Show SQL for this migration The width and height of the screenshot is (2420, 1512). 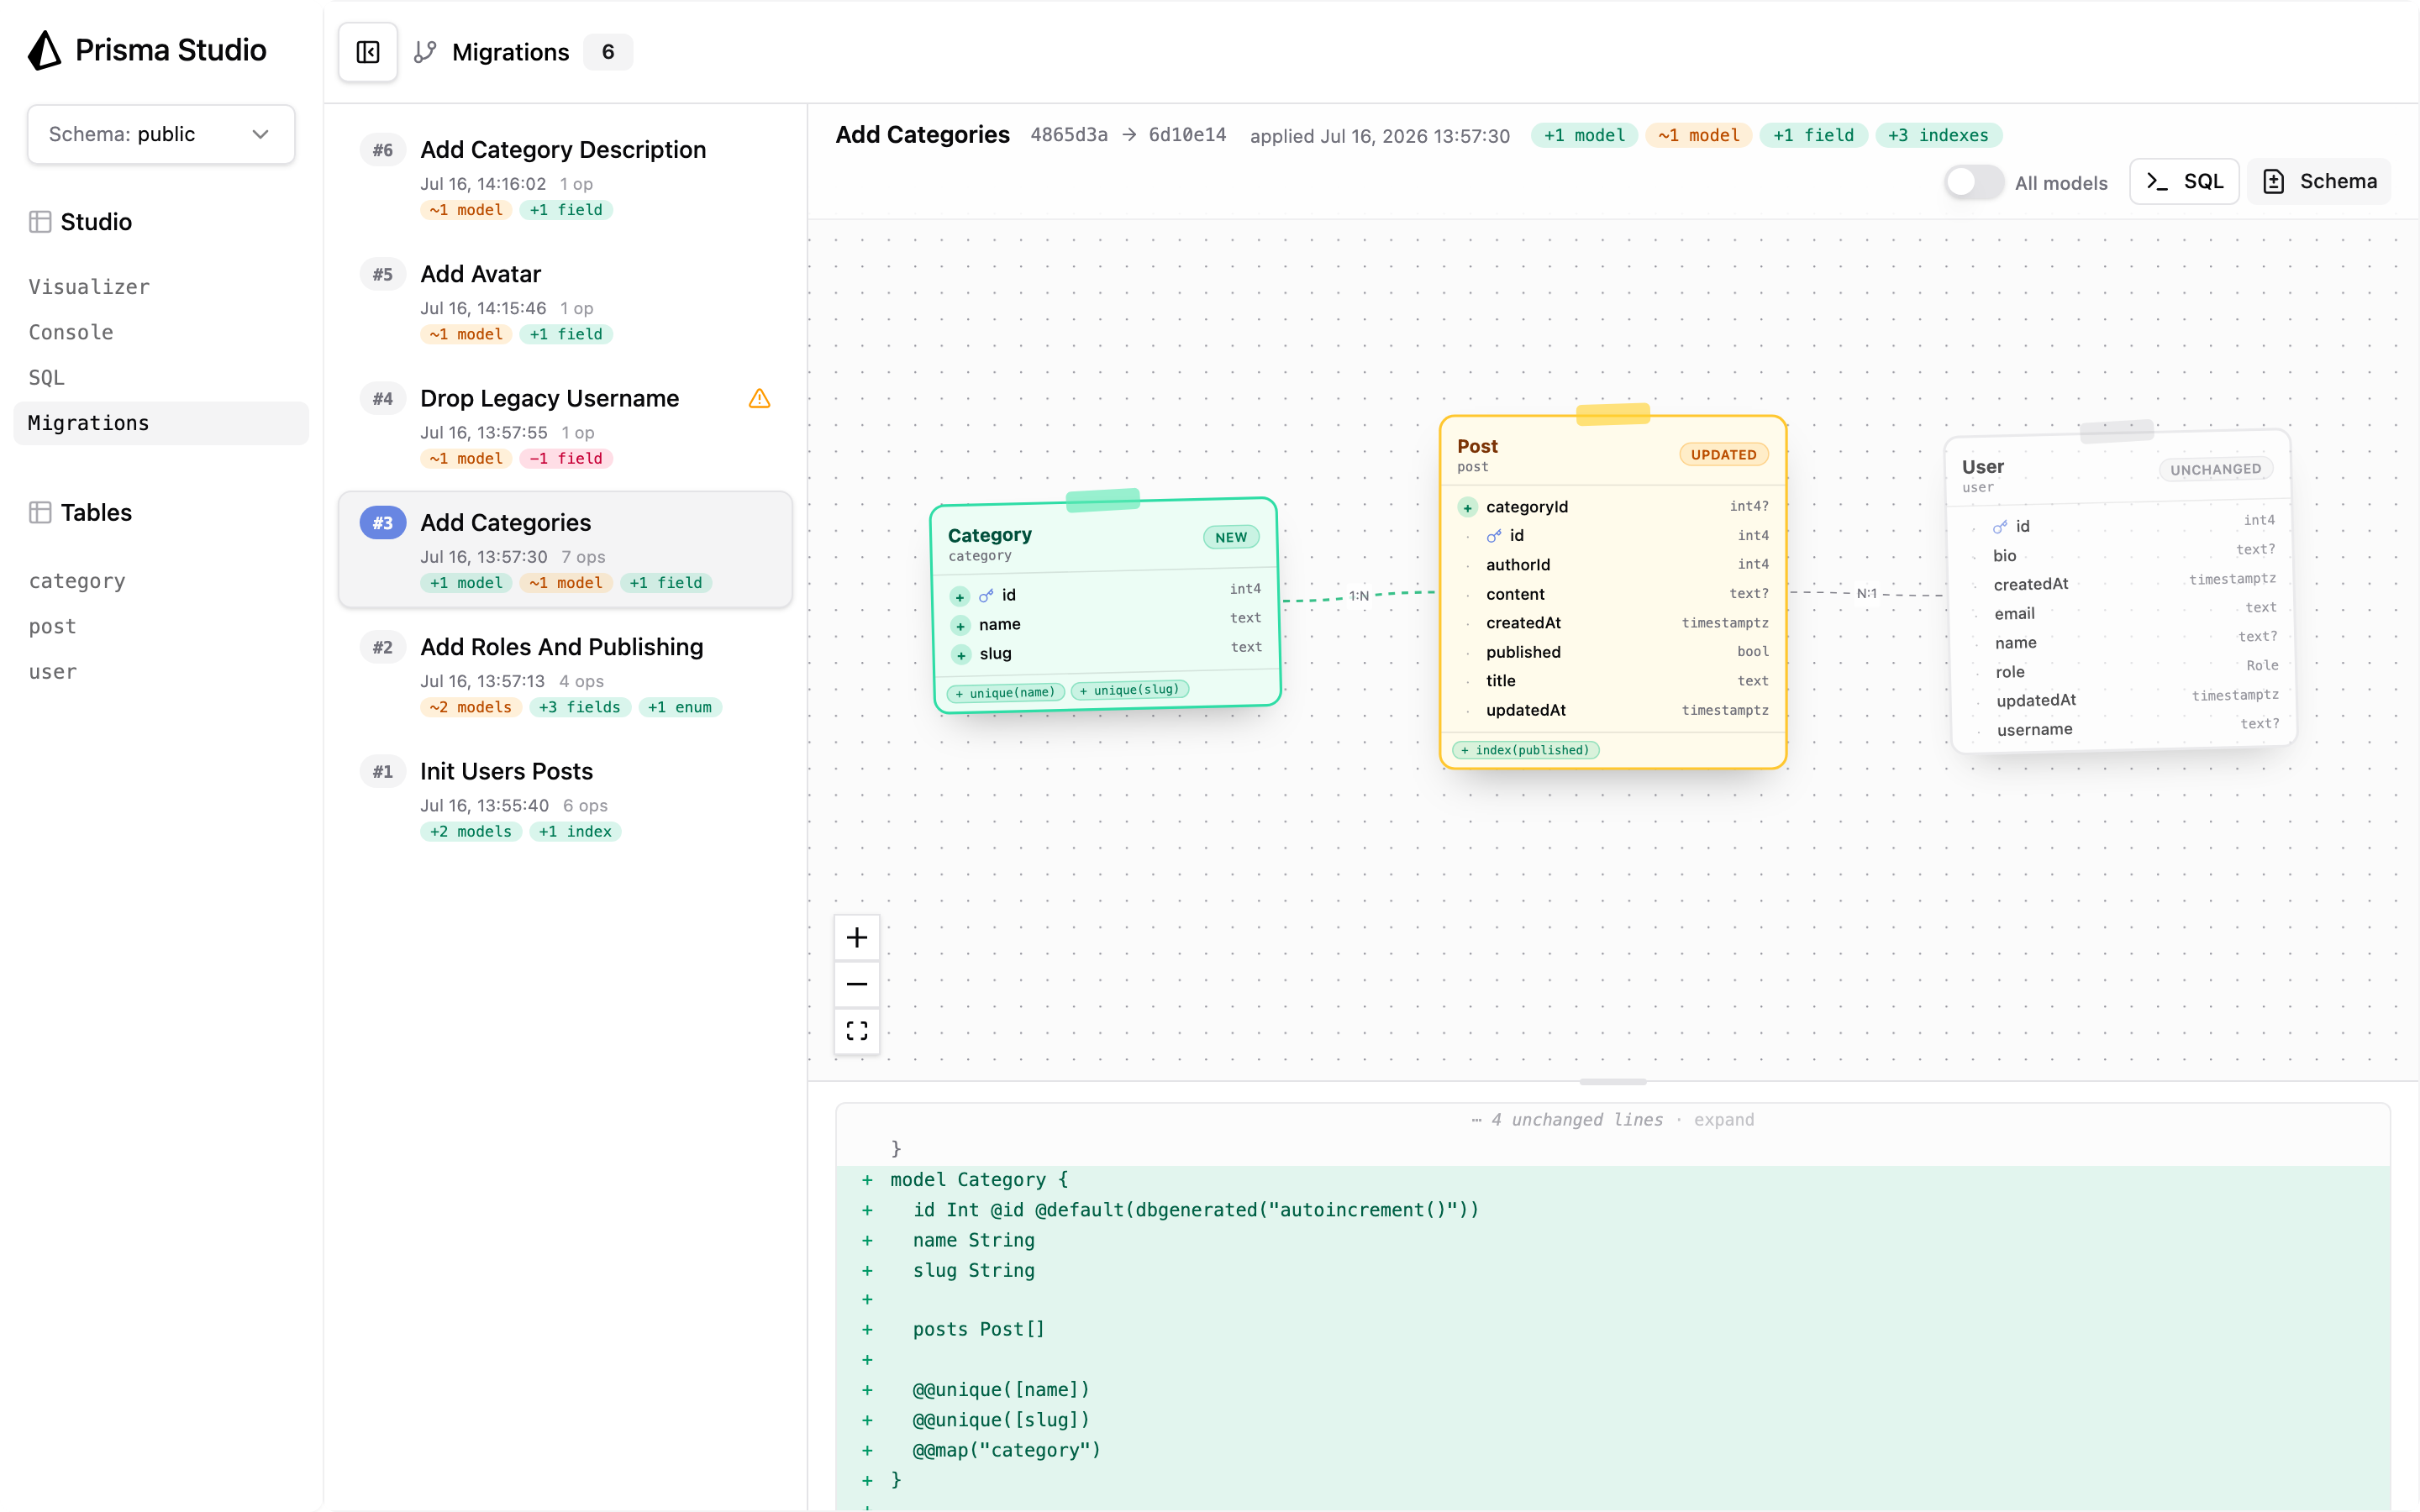coord(2184,182)
